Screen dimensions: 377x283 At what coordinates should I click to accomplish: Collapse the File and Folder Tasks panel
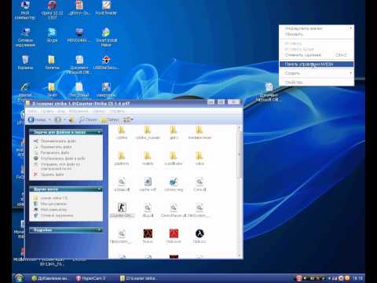point(99,132)
